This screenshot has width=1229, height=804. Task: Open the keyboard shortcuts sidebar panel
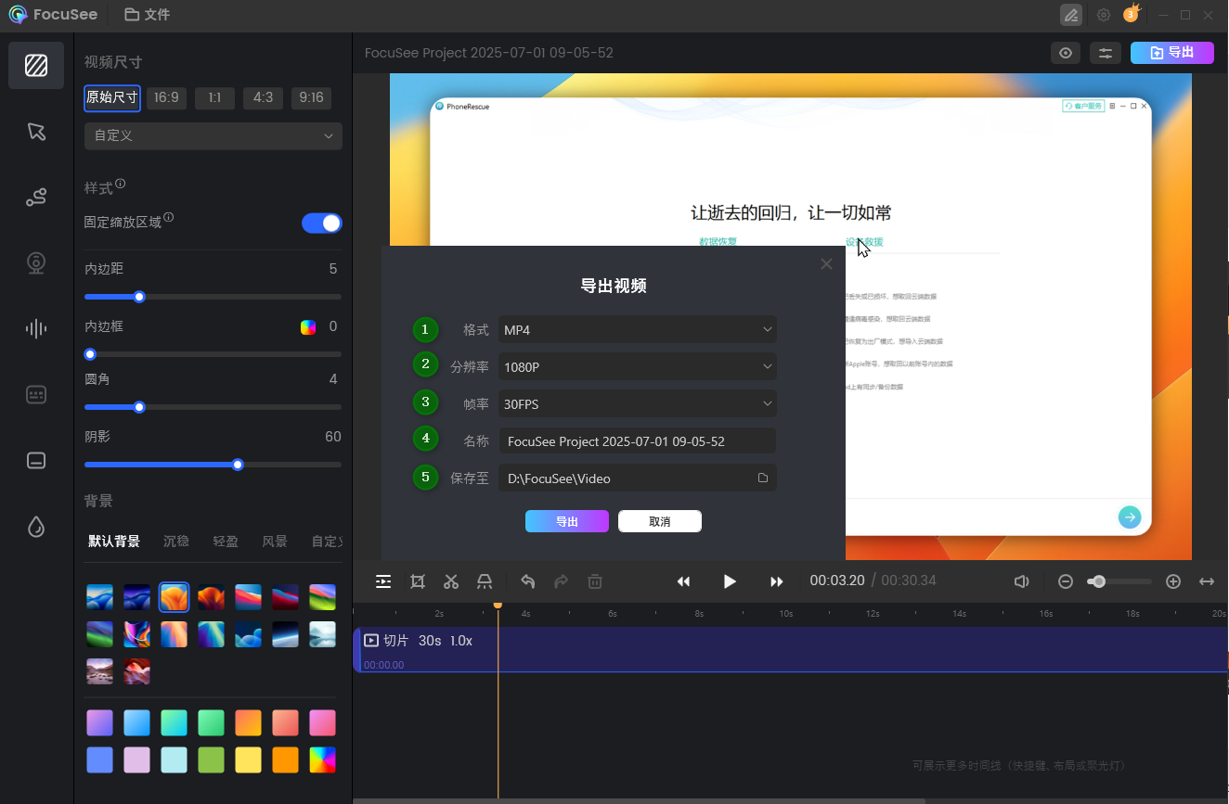[36, 395]
